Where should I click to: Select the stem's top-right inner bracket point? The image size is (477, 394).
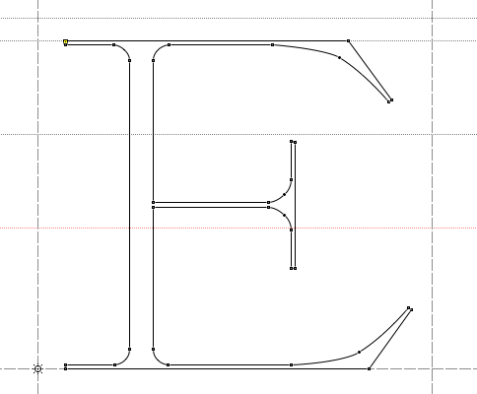pos(153,61)
